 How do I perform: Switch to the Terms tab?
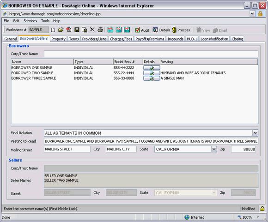74,39
